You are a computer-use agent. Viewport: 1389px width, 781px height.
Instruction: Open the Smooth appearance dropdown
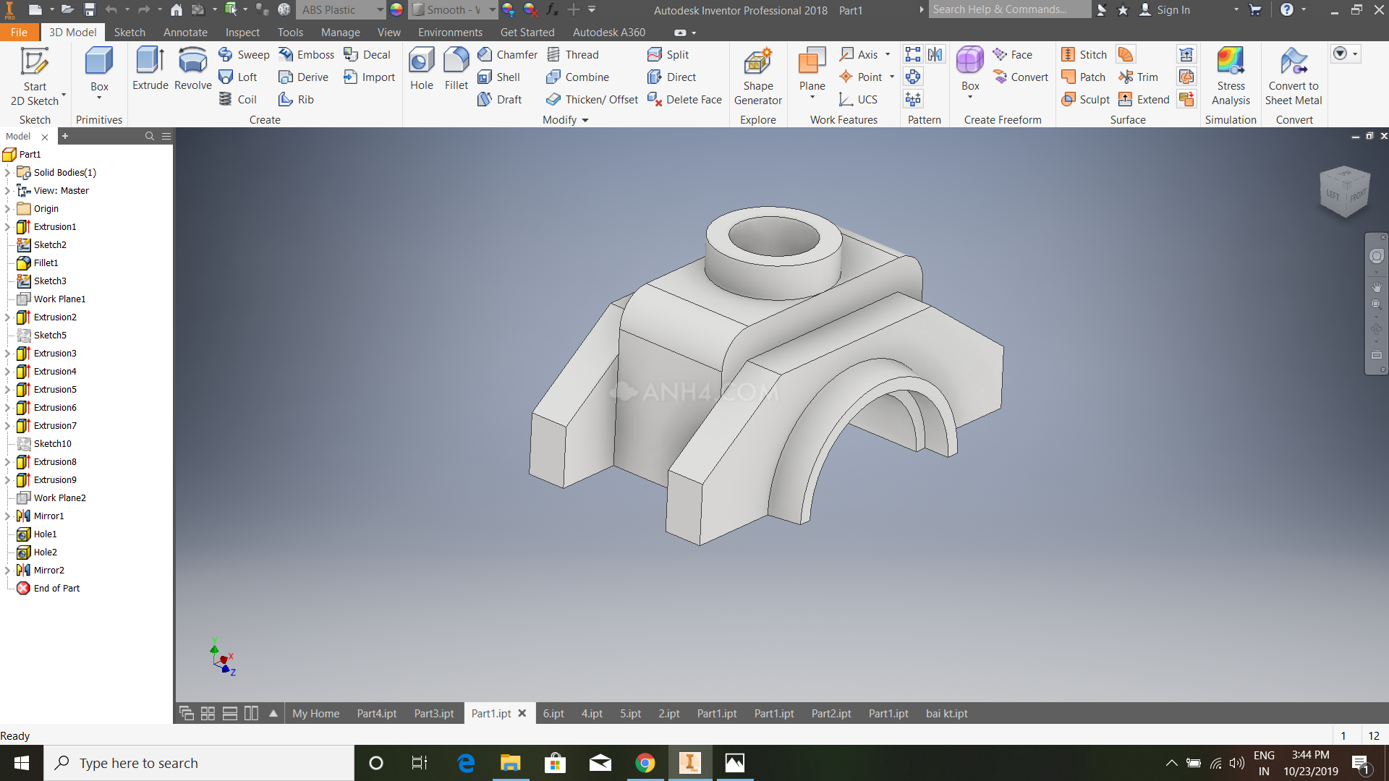[x=492, y=10]
